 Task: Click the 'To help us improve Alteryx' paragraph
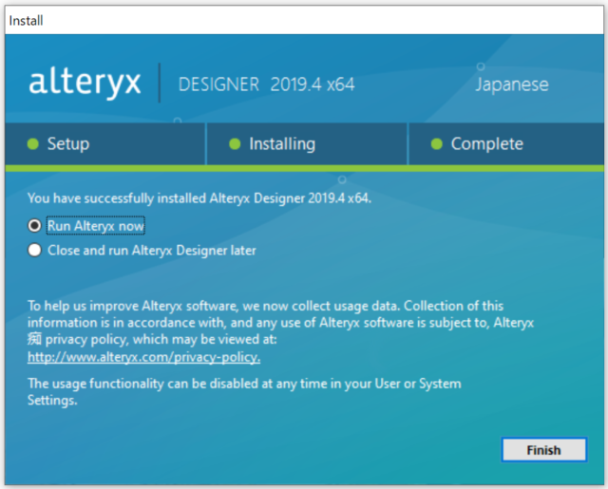pyautogui.click(x=281, y=323)
